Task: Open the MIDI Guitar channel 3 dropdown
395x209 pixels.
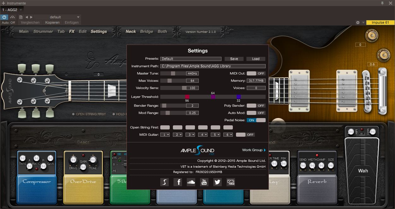Action: [190, 135]
